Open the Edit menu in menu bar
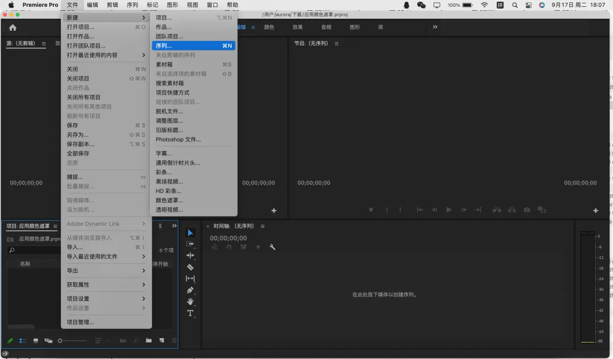The height and width of the screenshot is (359, 613). click(93, 5)
